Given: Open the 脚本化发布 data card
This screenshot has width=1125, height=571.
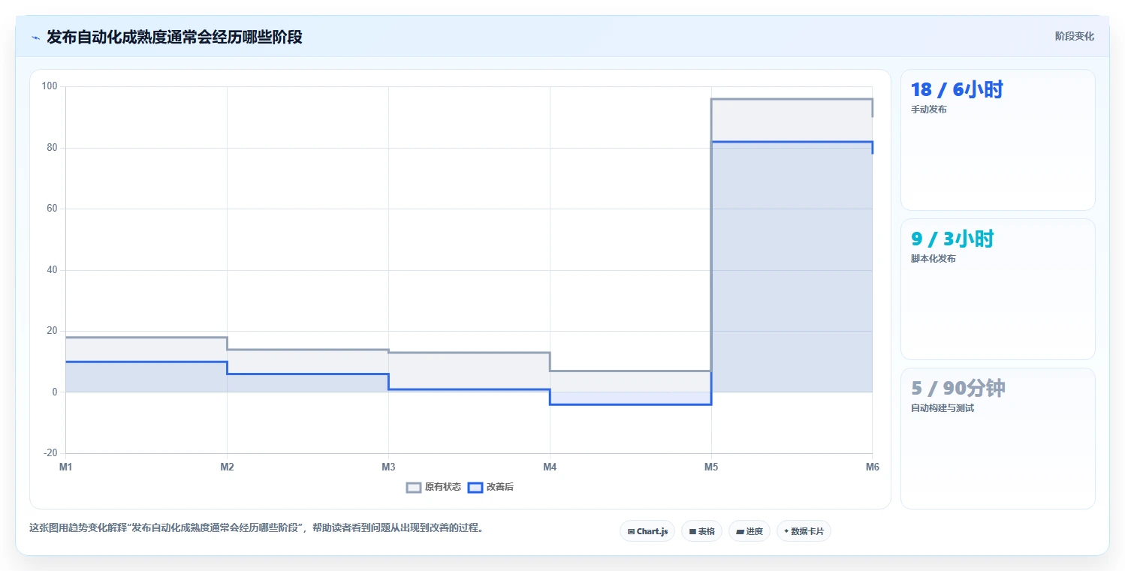Looking at the screenshot, I should (x=997, y=289).
